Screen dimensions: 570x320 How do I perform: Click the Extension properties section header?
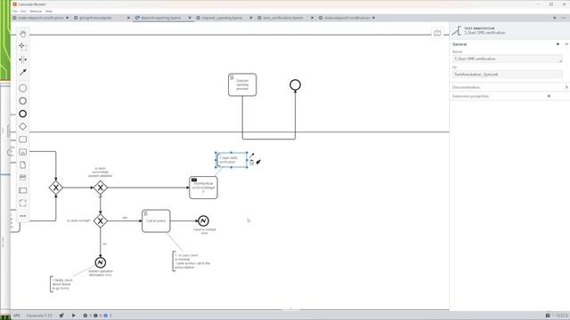click(470, 96)
